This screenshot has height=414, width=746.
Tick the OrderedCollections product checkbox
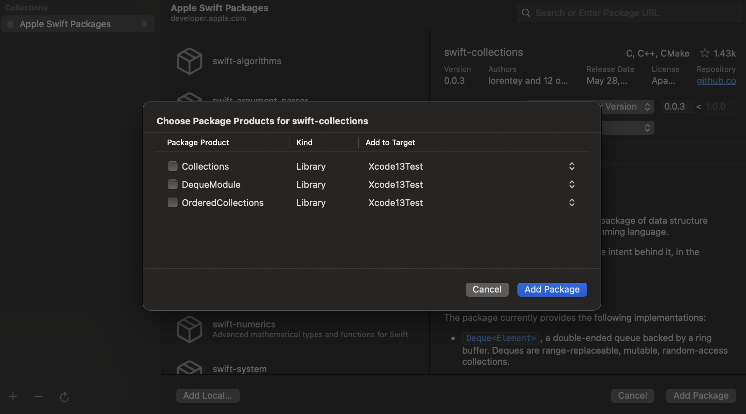(x=173, y=202)
